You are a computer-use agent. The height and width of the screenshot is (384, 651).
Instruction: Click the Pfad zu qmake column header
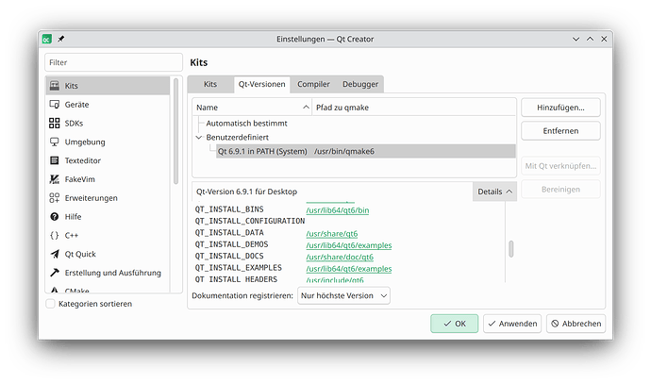coord(413,108)
